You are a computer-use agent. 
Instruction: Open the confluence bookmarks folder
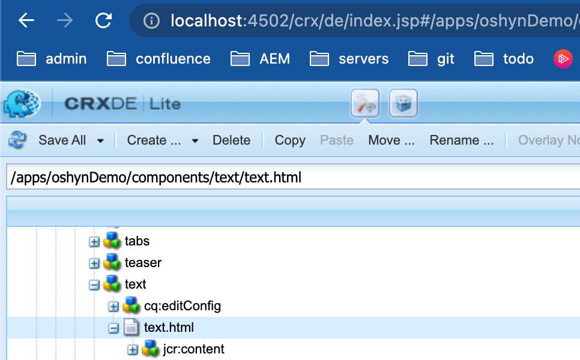pyautogui.click(x=159, y=59)
